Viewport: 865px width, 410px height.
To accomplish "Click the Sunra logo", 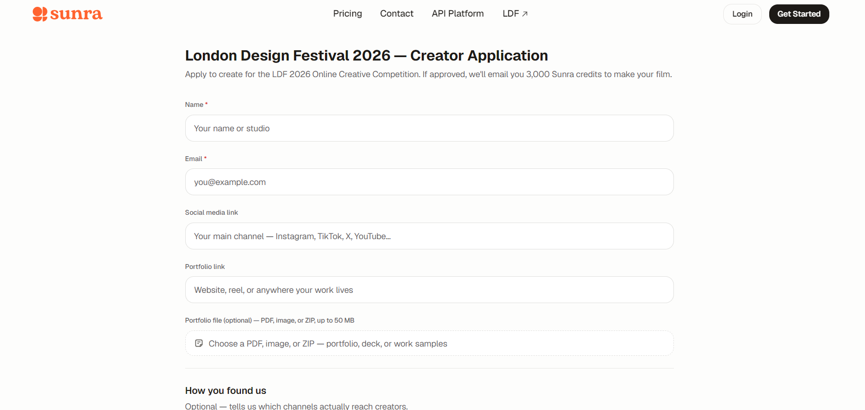I will 67,14.
